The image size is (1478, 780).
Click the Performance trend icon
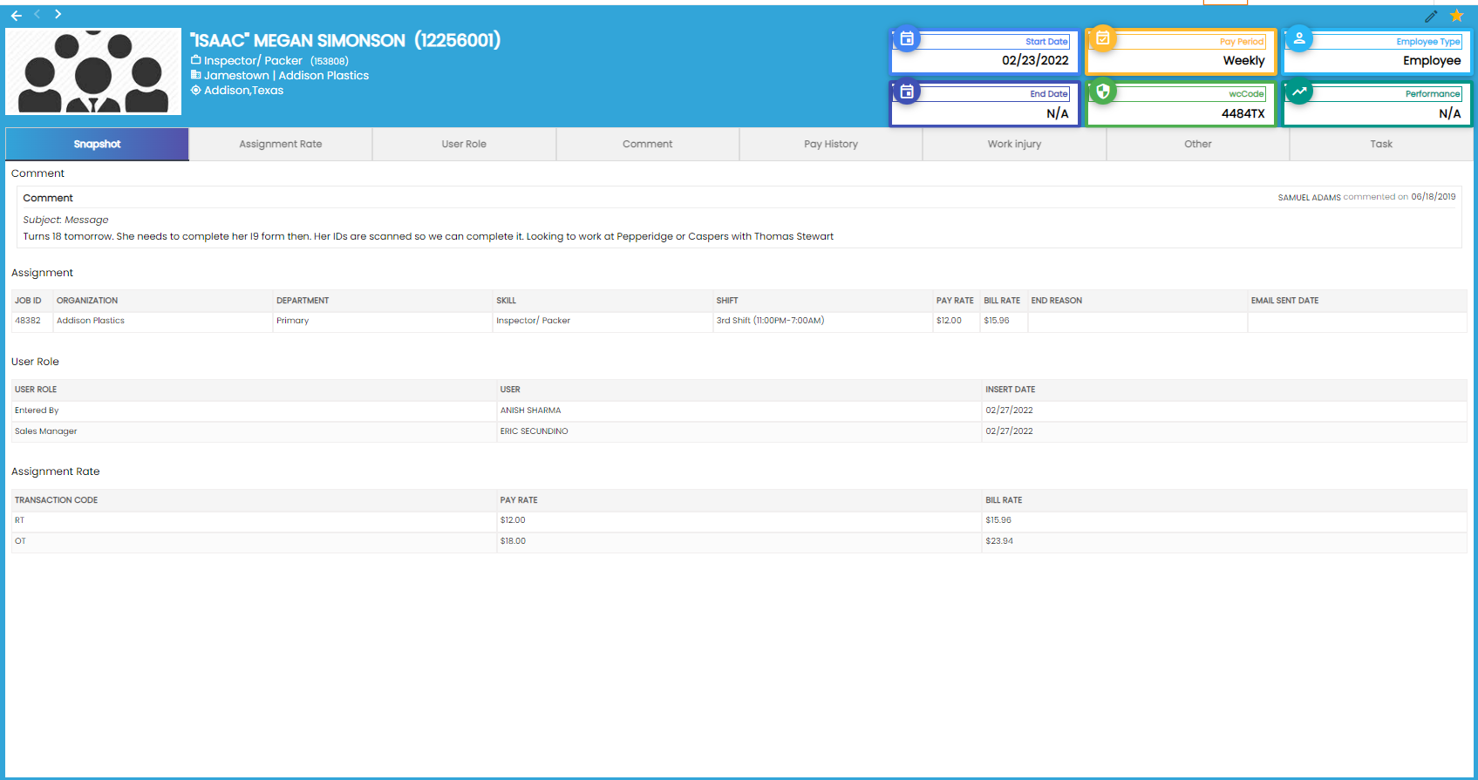pos(1299,92)
